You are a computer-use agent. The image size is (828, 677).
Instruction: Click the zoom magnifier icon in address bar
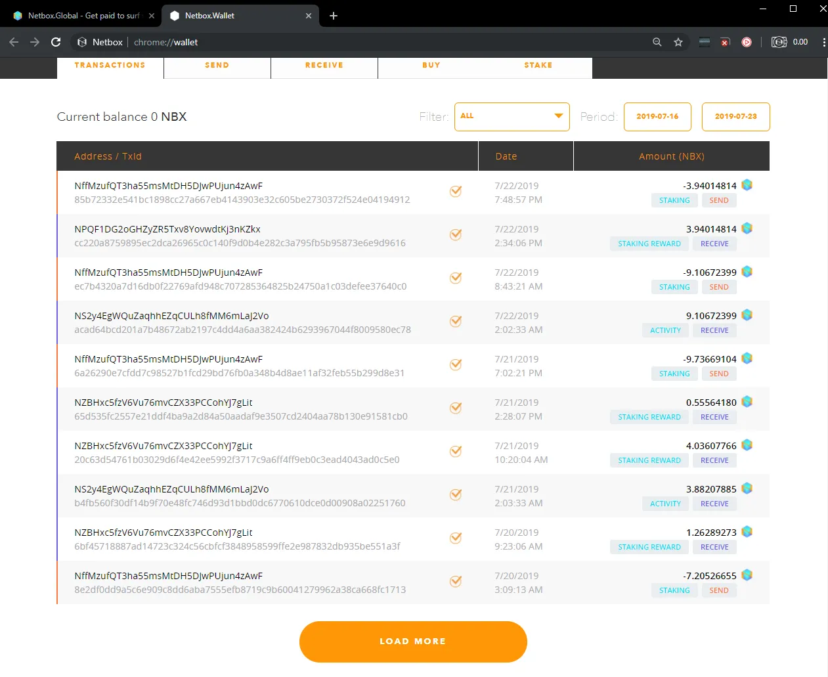657,42
